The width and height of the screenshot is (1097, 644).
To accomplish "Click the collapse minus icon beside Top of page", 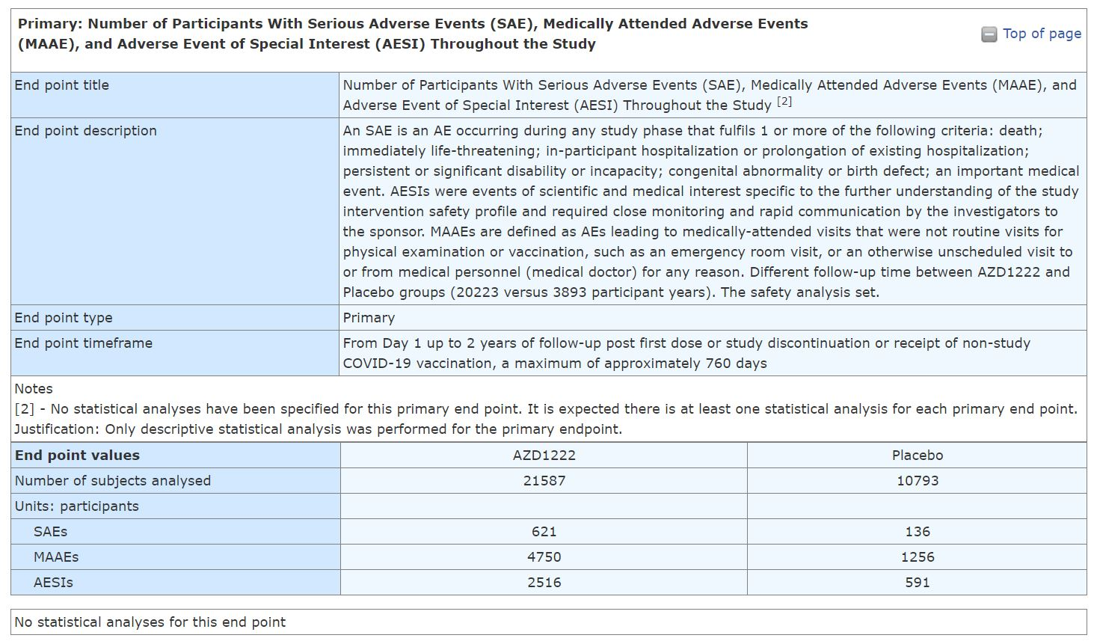I will pyautogui.click(x=989, y=34).
